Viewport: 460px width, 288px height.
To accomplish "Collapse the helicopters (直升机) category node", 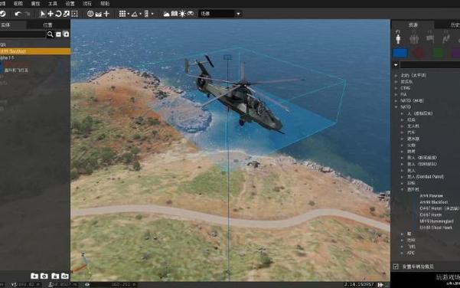I will pyautogui.click(x=402, y=189).
